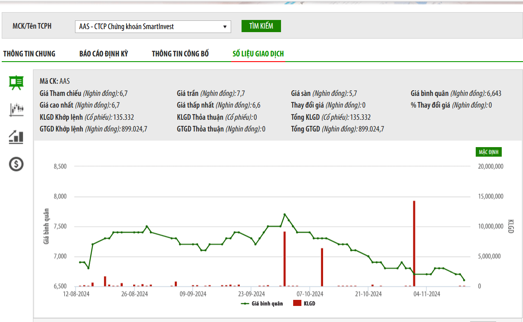The width and height of the screenshot is (523, 322).
Task: Click the 07-10-2024 date axis label
Action: coord(310,294)
